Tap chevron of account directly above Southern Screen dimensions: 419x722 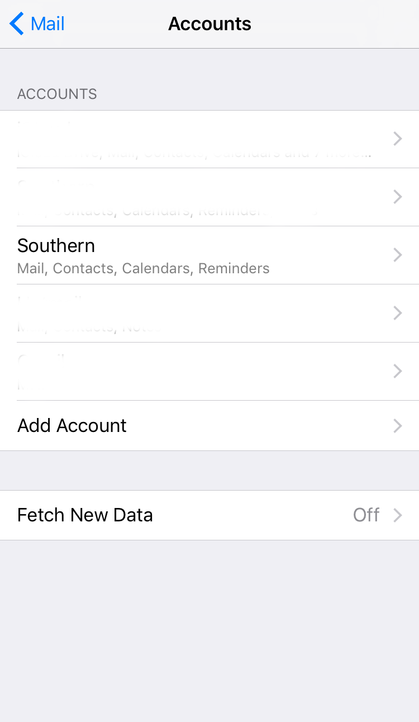point(398,197)
